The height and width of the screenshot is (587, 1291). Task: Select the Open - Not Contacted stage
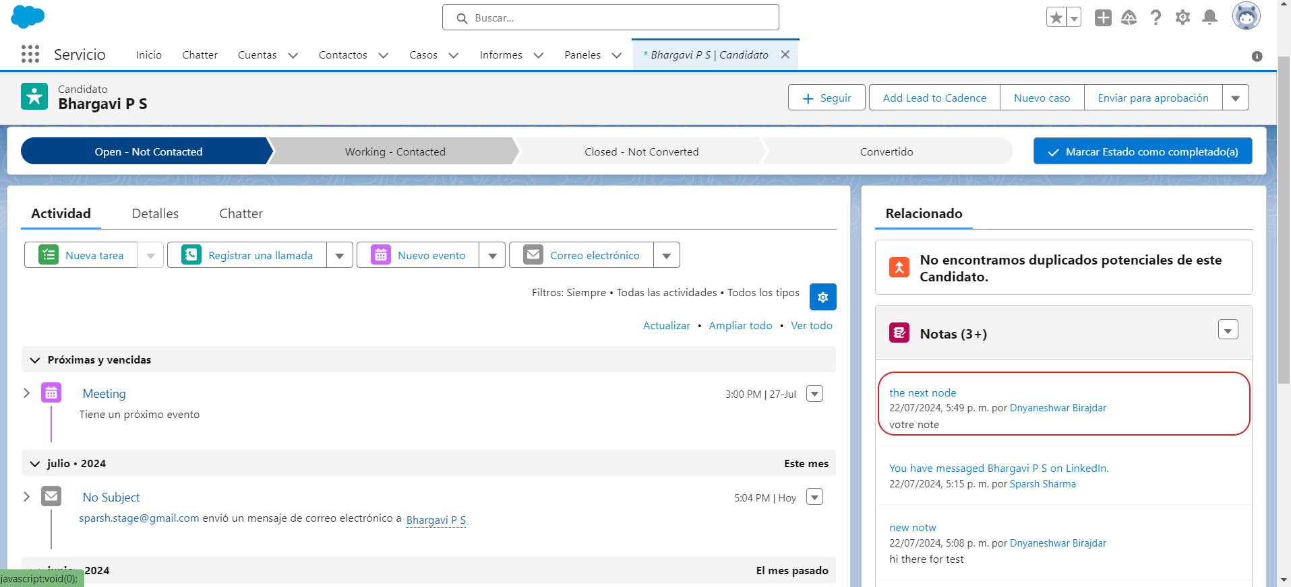click(x=148, y=151)
